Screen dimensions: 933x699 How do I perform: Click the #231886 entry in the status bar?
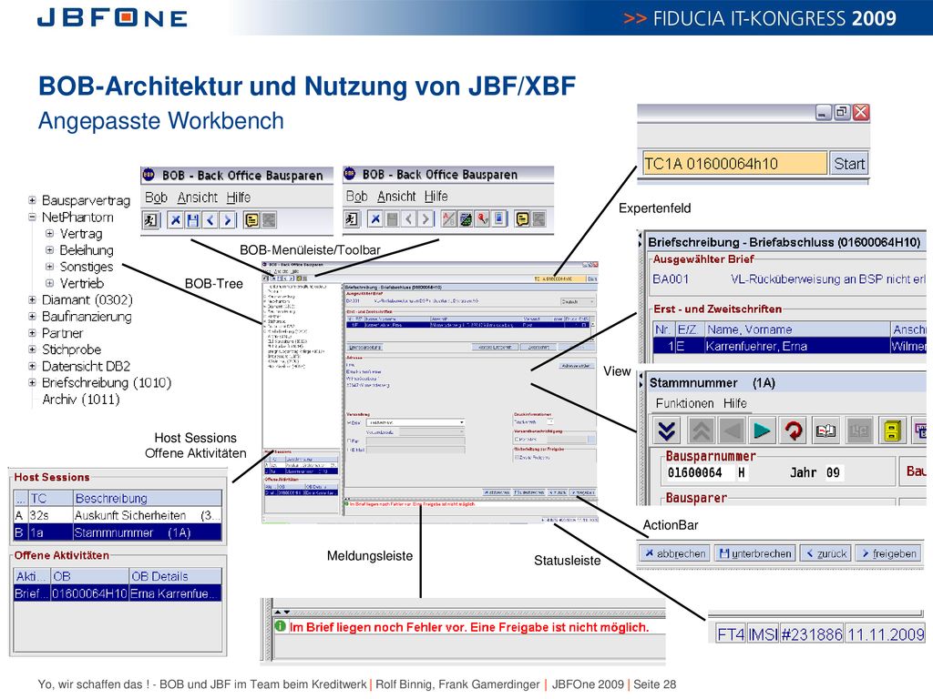point(812,634)
